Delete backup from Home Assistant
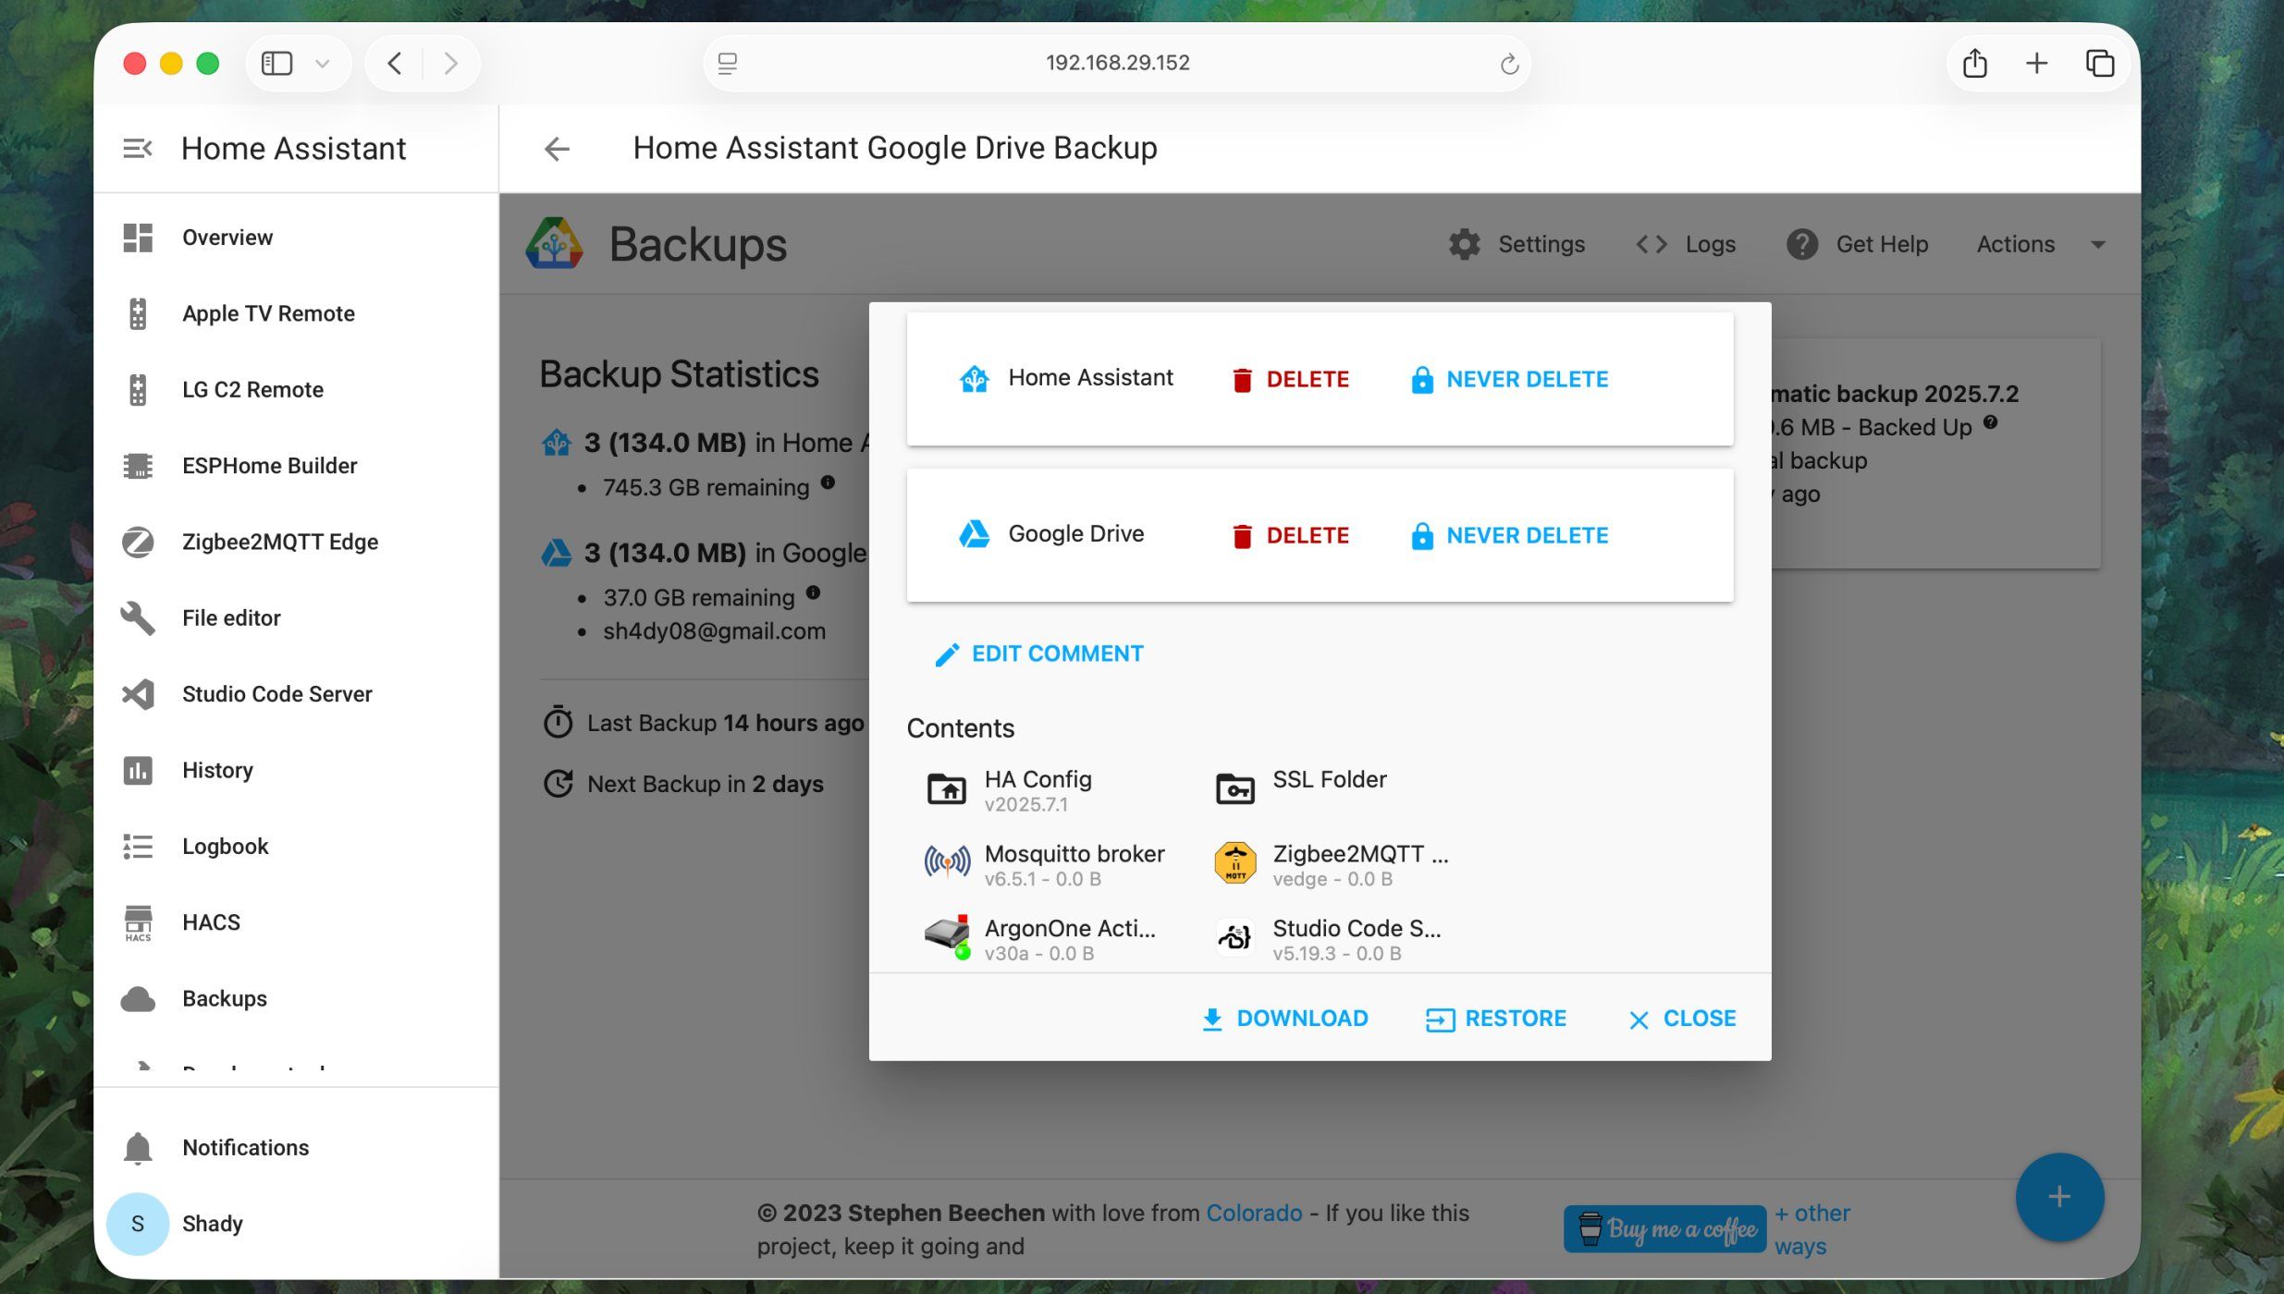 pyautogui.click(x=1290, y=380)
